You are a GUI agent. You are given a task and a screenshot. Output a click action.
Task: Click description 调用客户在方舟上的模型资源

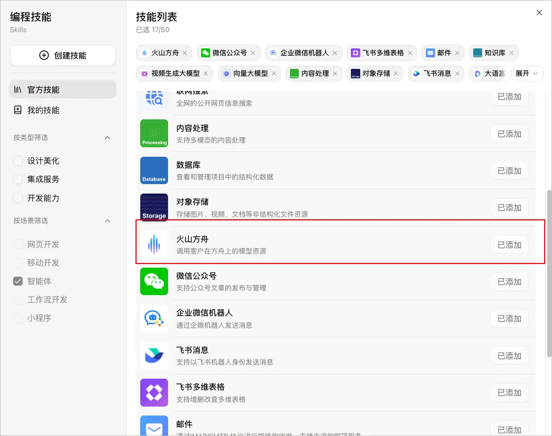[221, 251]
